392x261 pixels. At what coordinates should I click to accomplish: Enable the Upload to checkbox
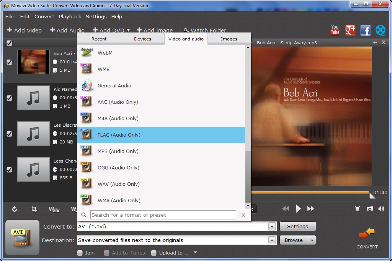(x=154, y=253)
